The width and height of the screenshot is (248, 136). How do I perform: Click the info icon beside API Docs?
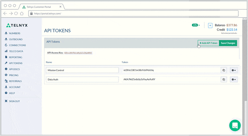[6, 69]
